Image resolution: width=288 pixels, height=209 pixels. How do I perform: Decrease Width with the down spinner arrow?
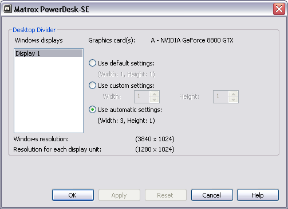click(154, 99)
